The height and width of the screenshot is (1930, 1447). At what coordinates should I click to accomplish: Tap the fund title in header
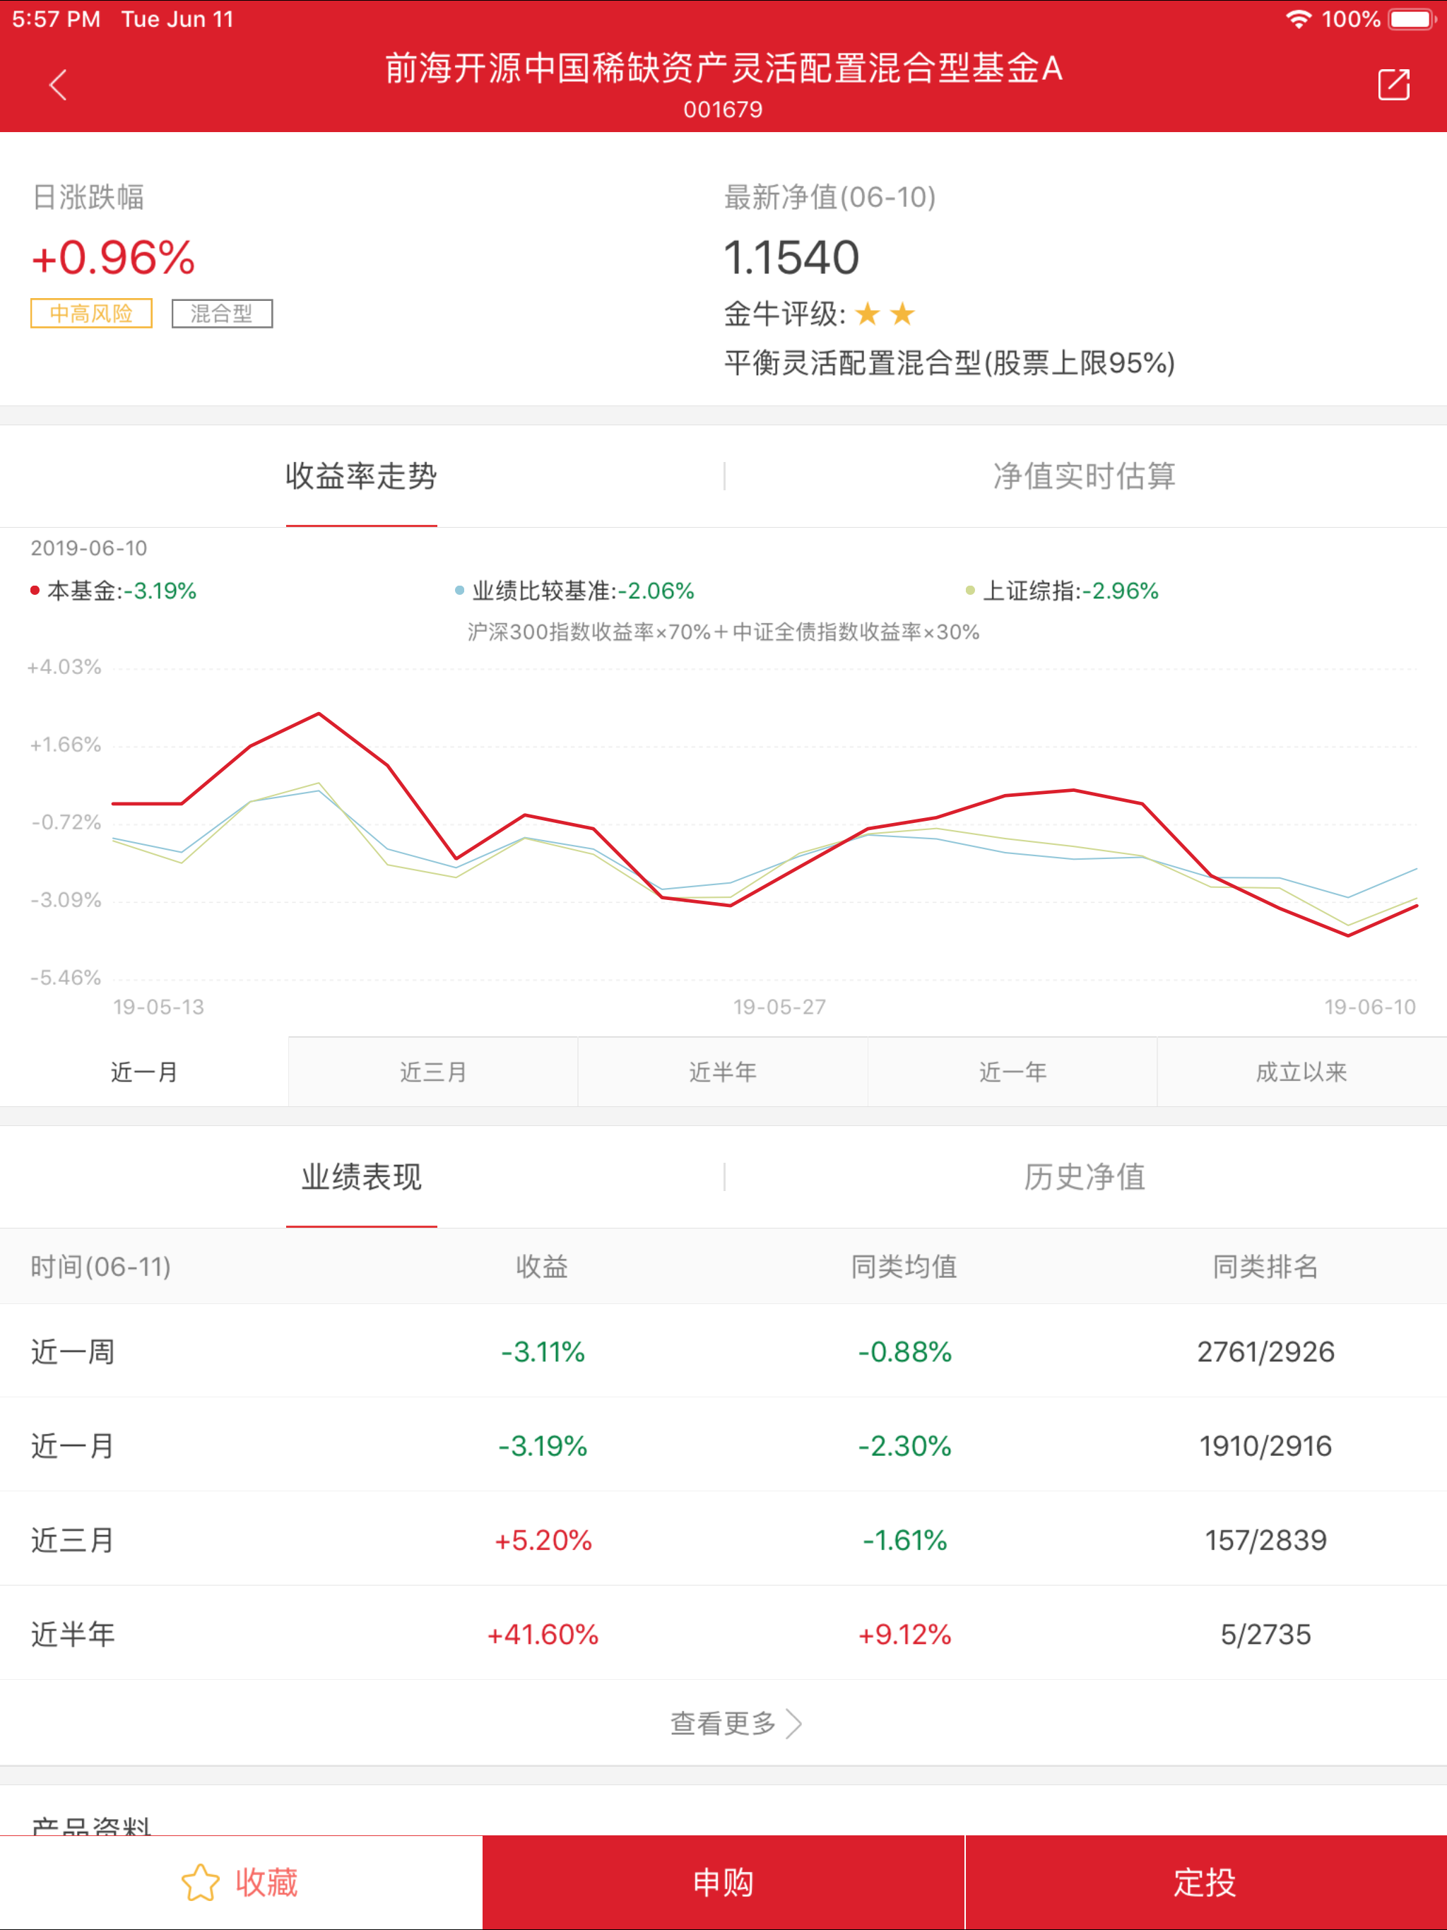click(x=723, y=68)
